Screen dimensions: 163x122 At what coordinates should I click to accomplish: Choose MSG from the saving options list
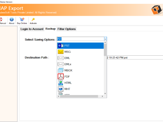point(80,52)
